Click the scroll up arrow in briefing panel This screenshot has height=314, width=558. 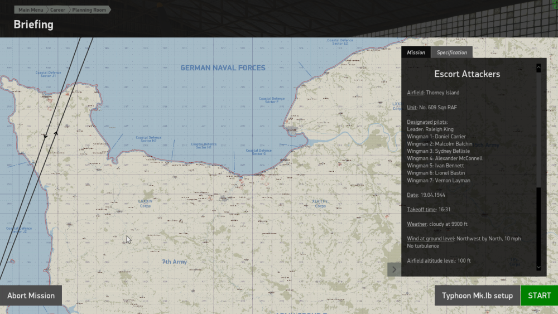tap(538, 67)
